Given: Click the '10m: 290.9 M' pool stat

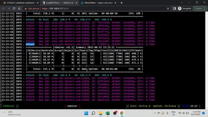Looking at the screenshot, I should pos(61,19).
